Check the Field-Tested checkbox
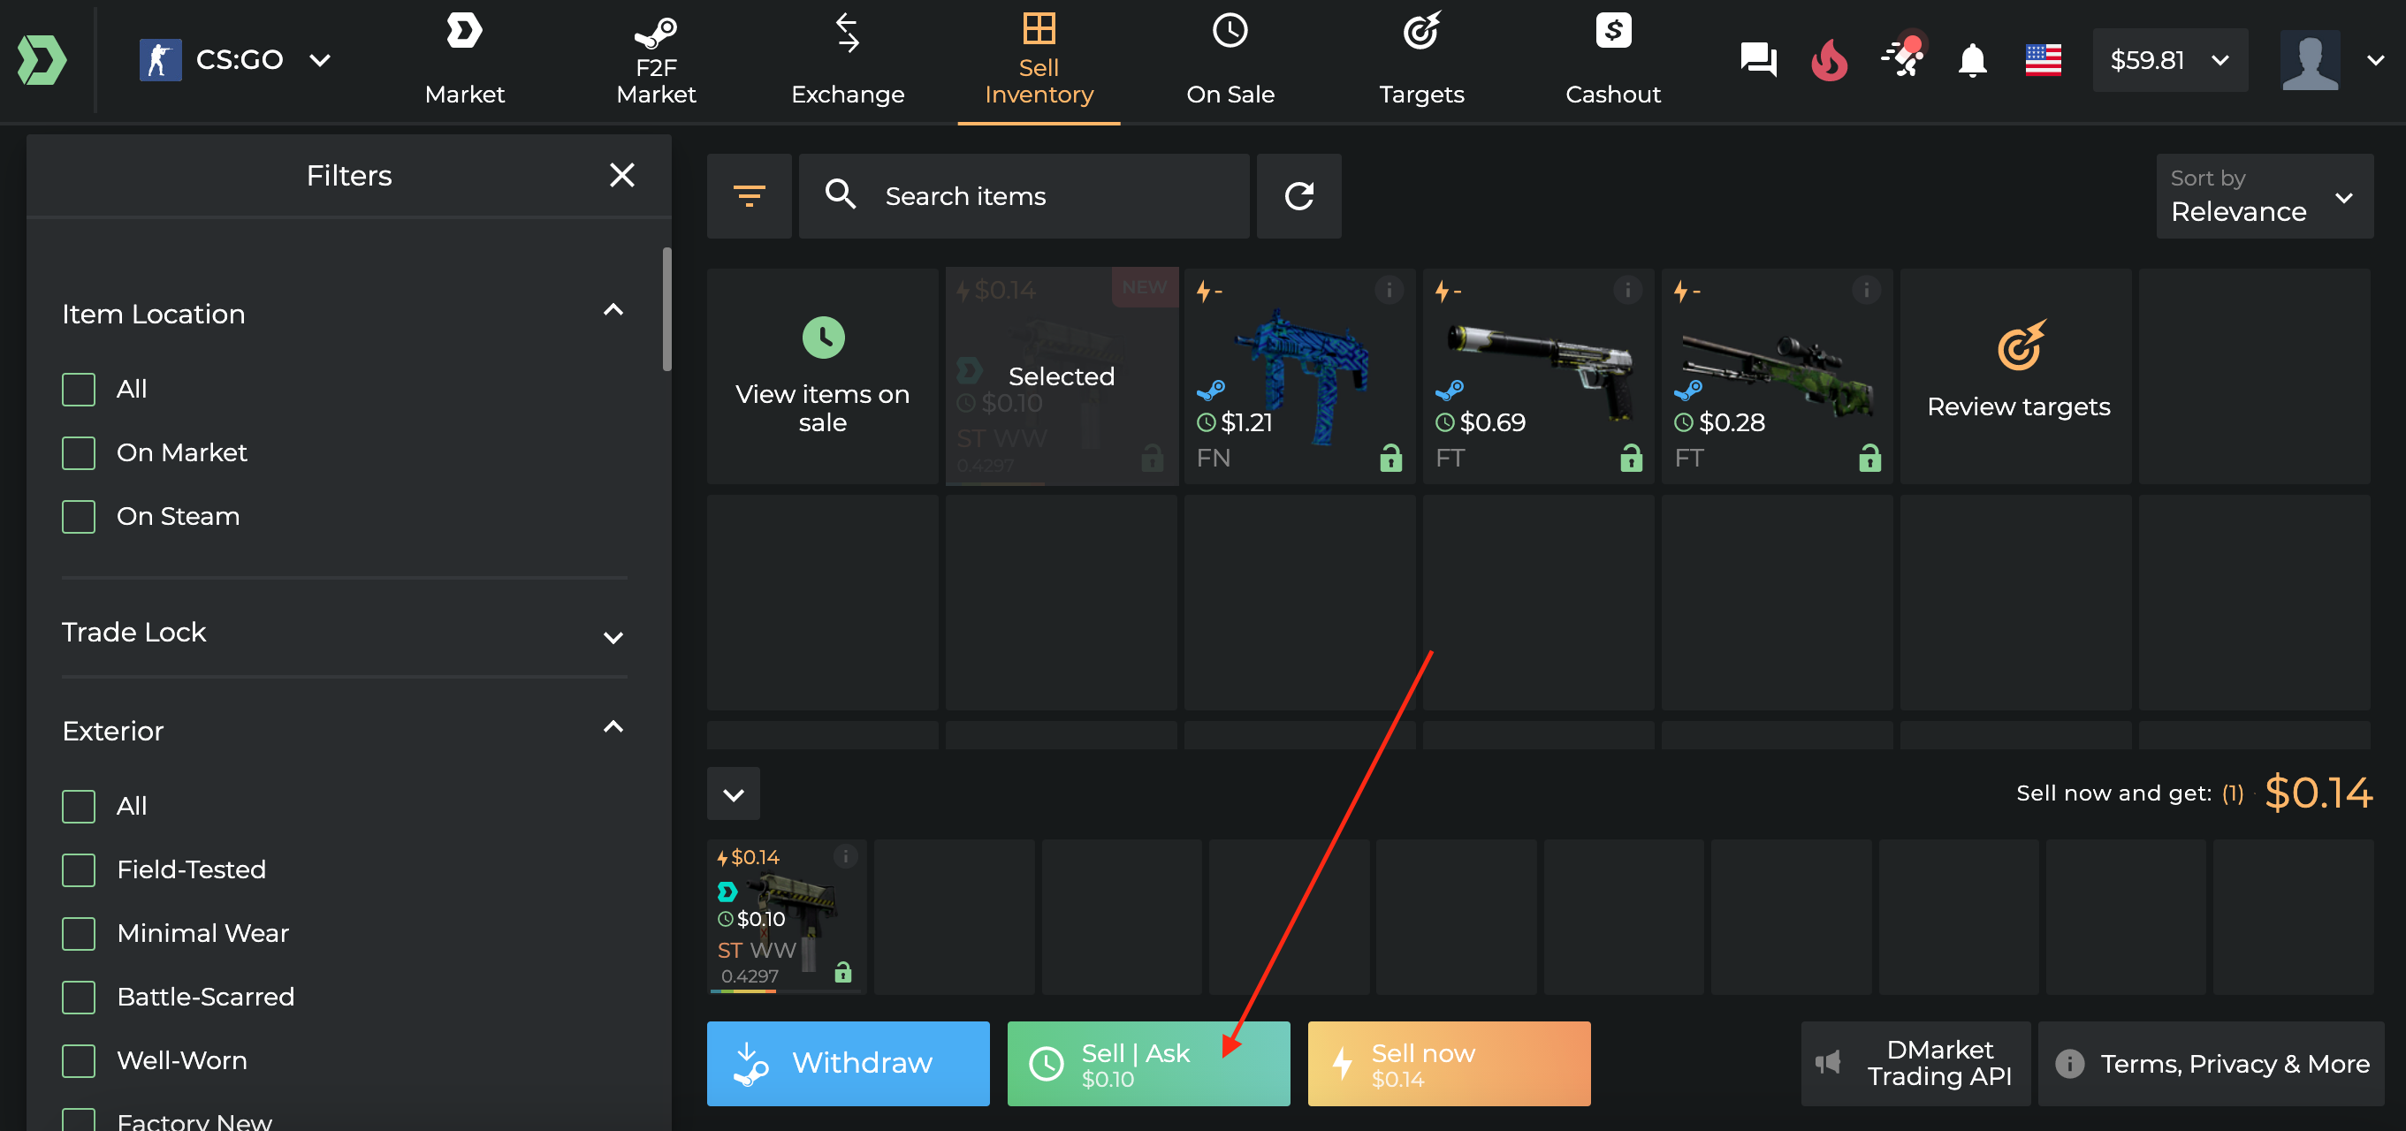This screenshot has width=2406, height=1131. click(x=79, y=869)
